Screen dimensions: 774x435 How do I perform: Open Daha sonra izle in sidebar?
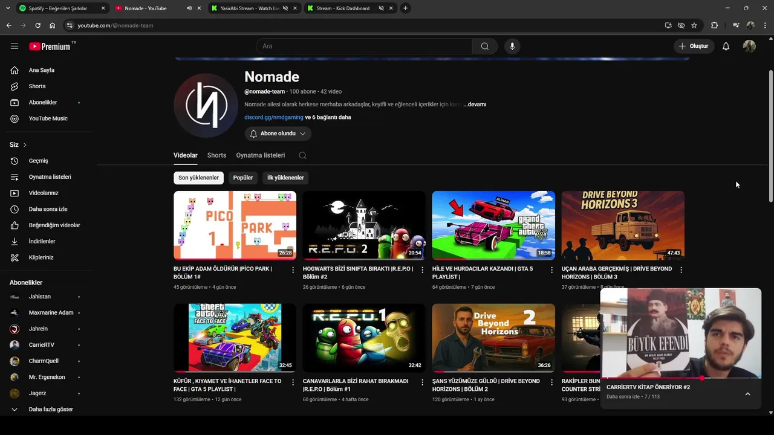point(48,209)
